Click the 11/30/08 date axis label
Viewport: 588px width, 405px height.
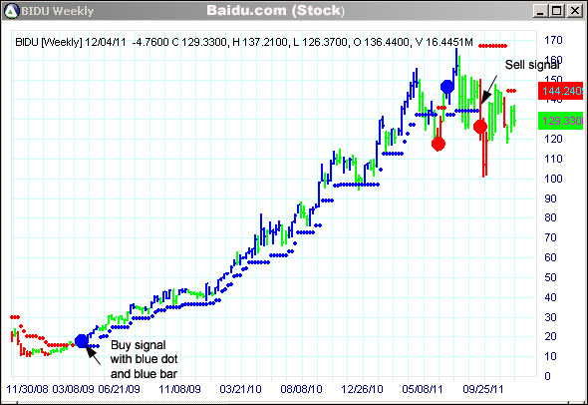tap(27, 389)
